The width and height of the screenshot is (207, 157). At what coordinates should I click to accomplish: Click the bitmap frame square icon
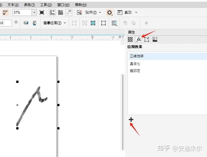pos(103,23)
